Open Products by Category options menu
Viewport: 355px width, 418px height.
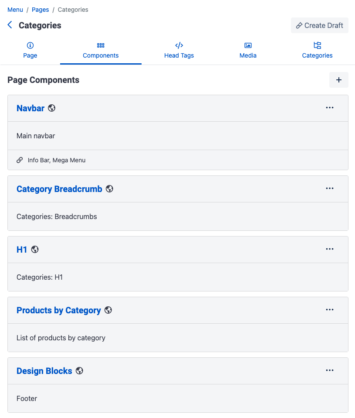coord(329,310)
